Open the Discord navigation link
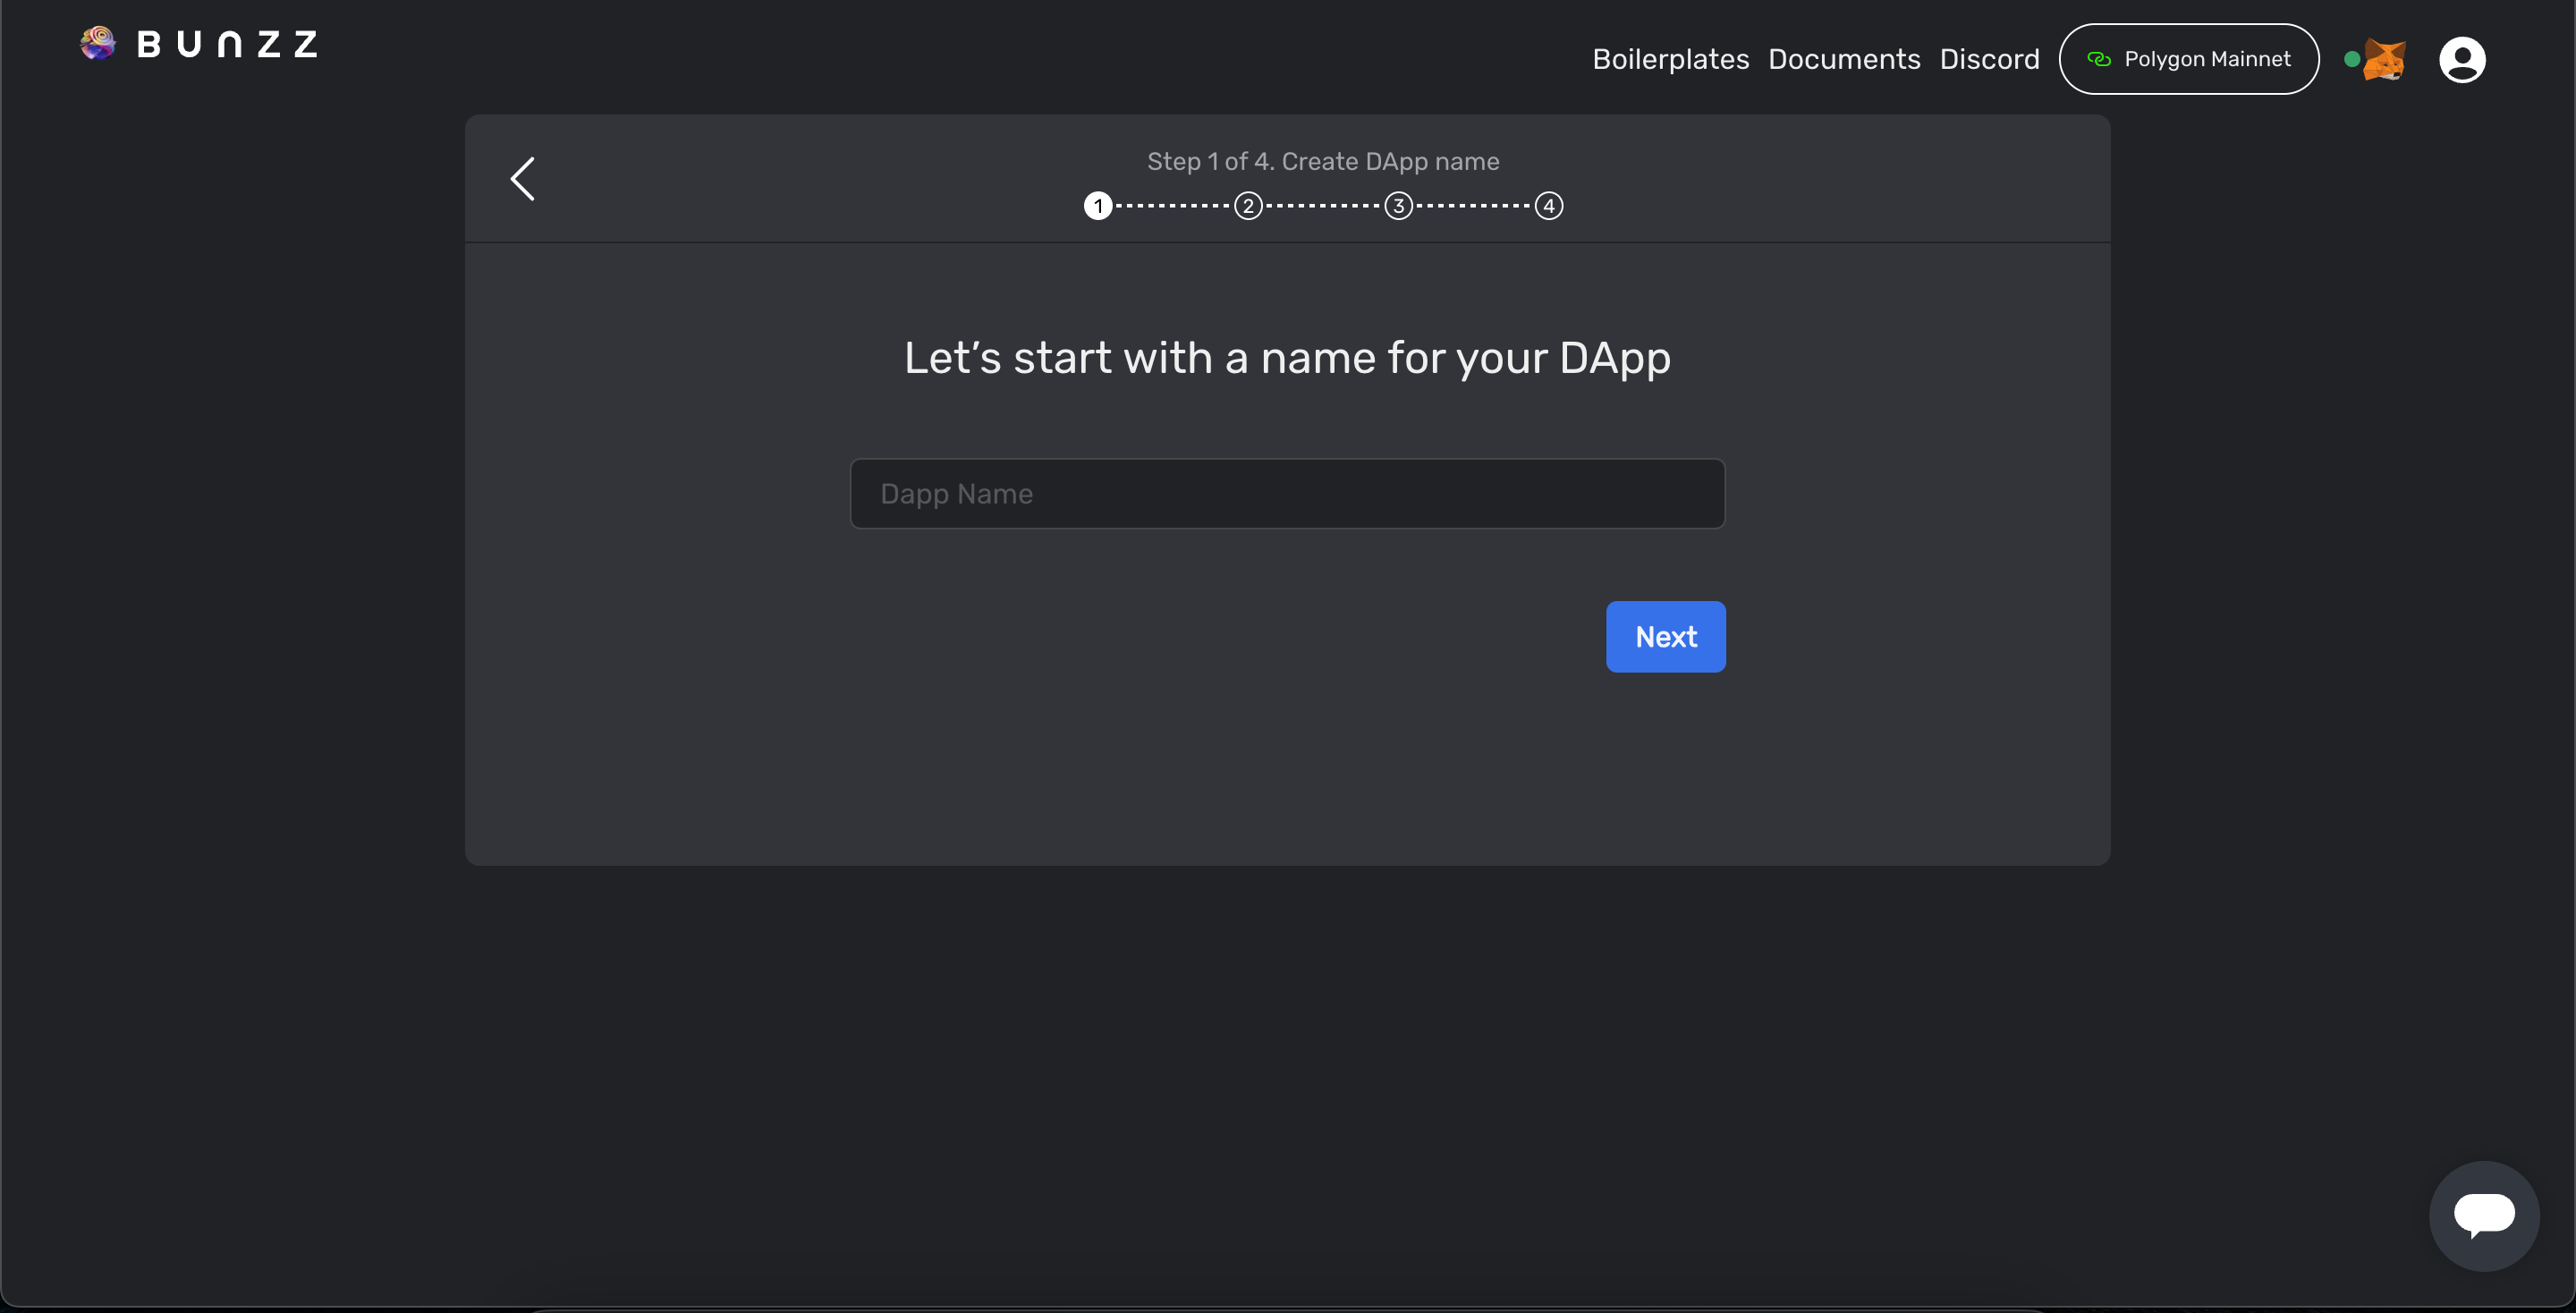Viewport: 2576px width, 1313px height. (x=1989, y=59)
